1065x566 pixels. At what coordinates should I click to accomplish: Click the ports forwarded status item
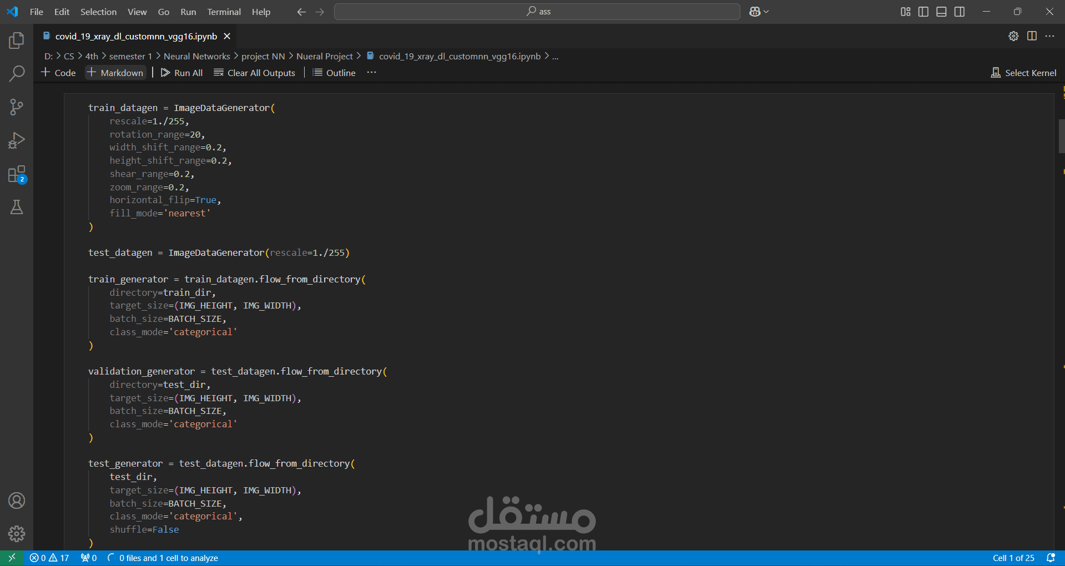coord(89,558)
